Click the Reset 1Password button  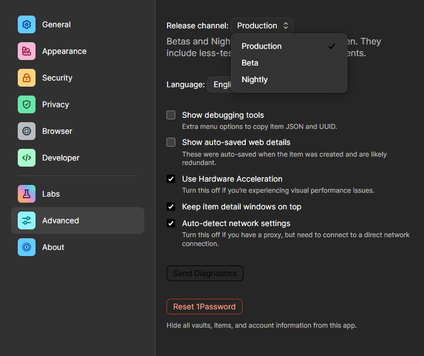coord(204,307)
